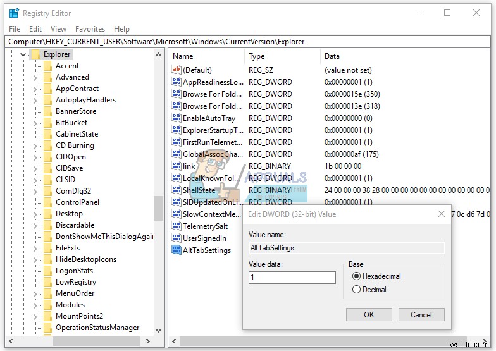Confirm the DWORD edit with OK
496x351 pixels.
[369, 315]
